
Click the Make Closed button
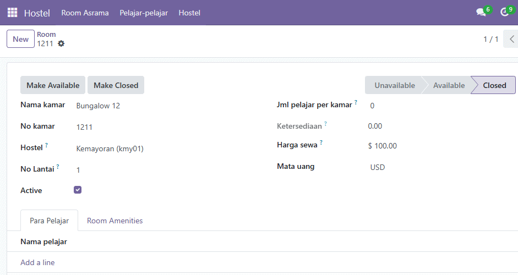(116, 85)
